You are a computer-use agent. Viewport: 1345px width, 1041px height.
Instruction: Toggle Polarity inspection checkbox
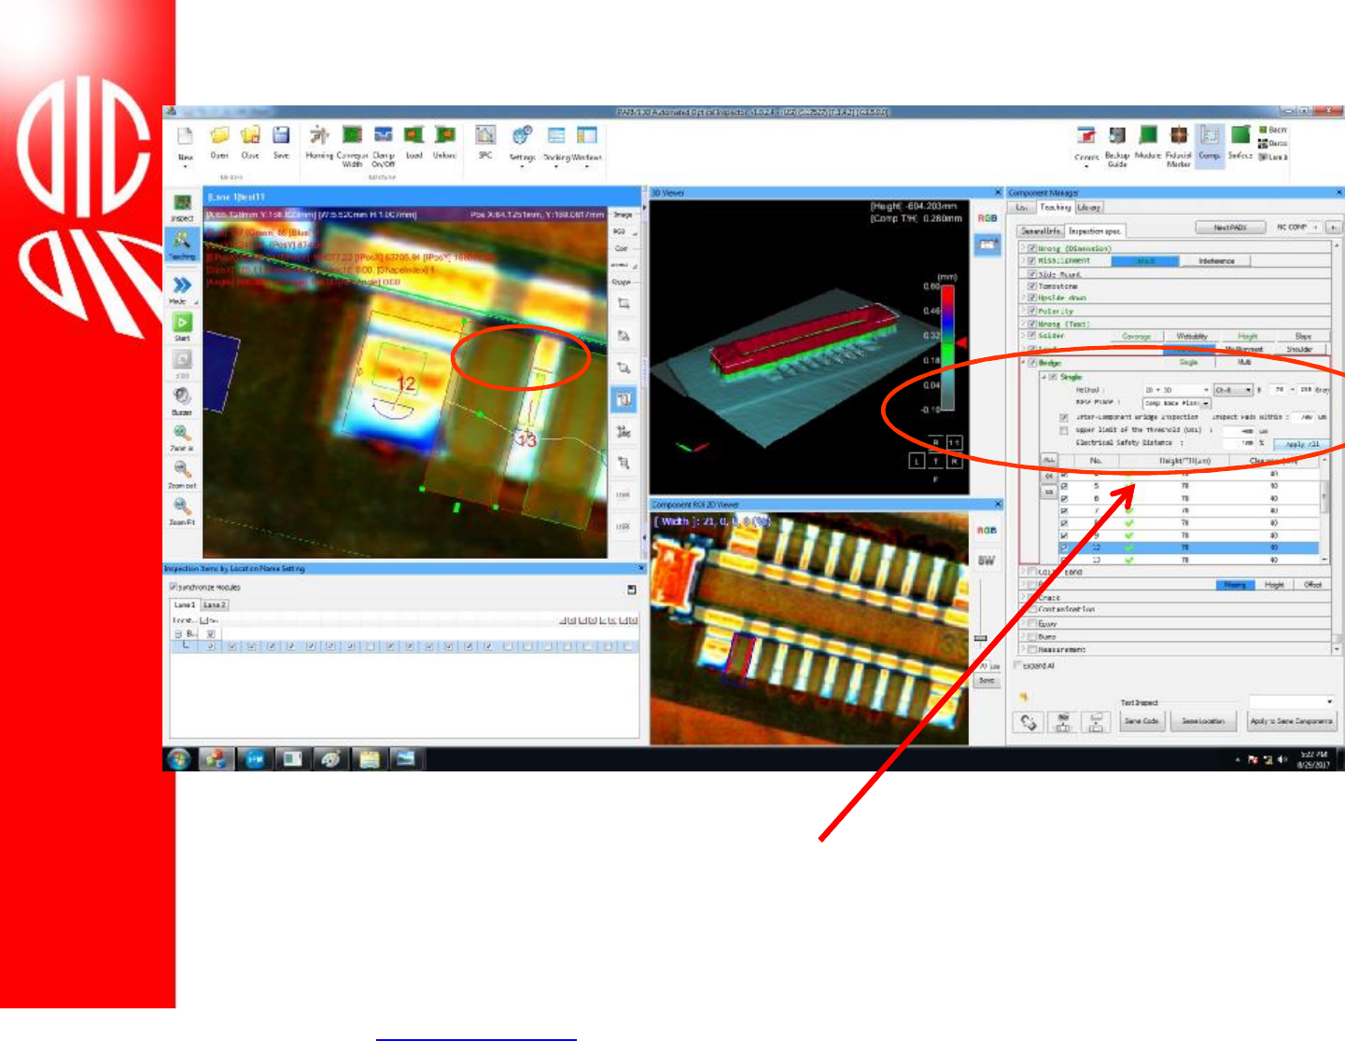coord(1032,311)
